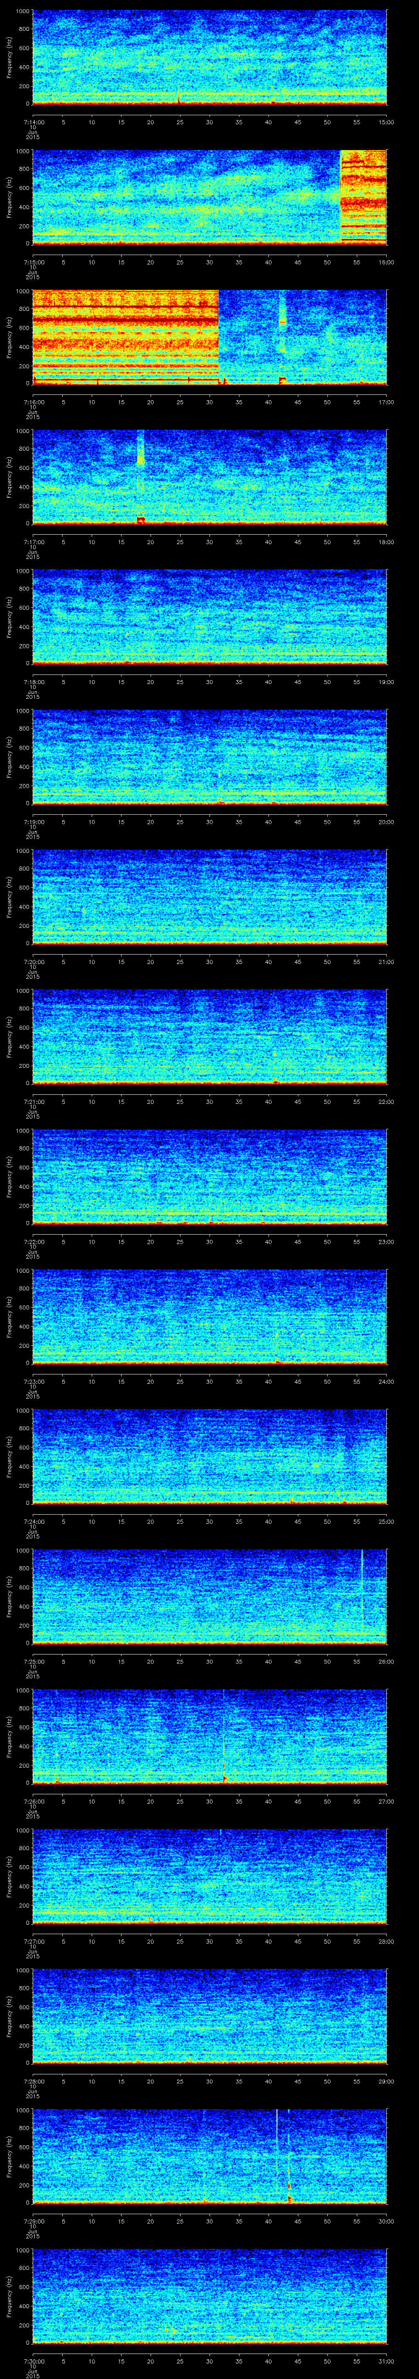Click the 31:00 end time label
Screen dimensions: 419x2379
coord(386,2361)
